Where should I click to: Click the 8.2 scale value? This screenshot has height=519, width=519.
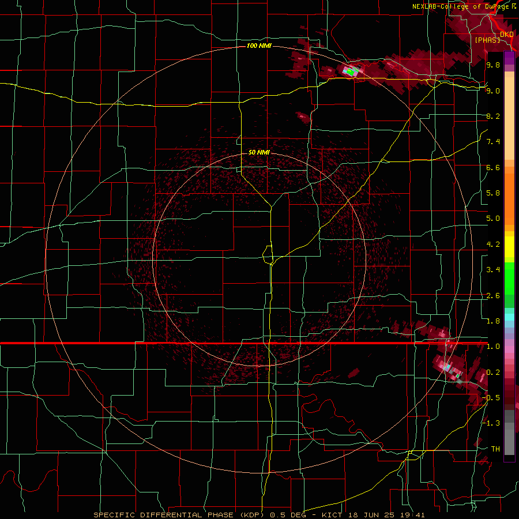[x=493, y=116]
